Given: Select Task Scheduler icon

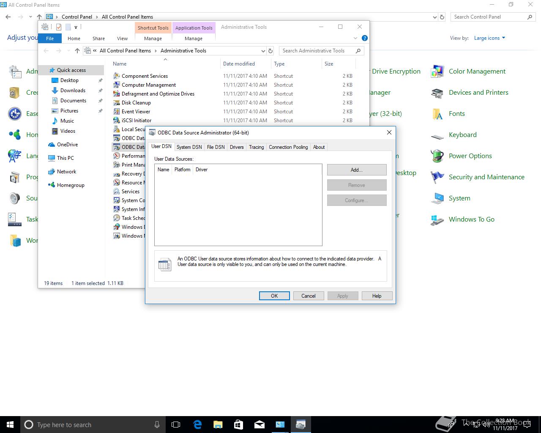Looking at the screenshot, I should click(117, 218).
